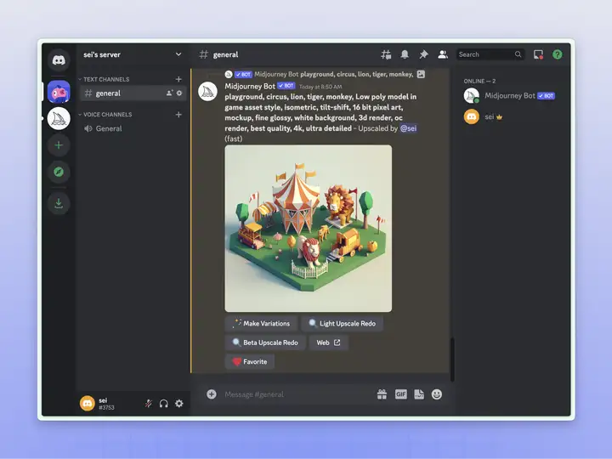Open the sticker picker icon

[x=419, y=394]
